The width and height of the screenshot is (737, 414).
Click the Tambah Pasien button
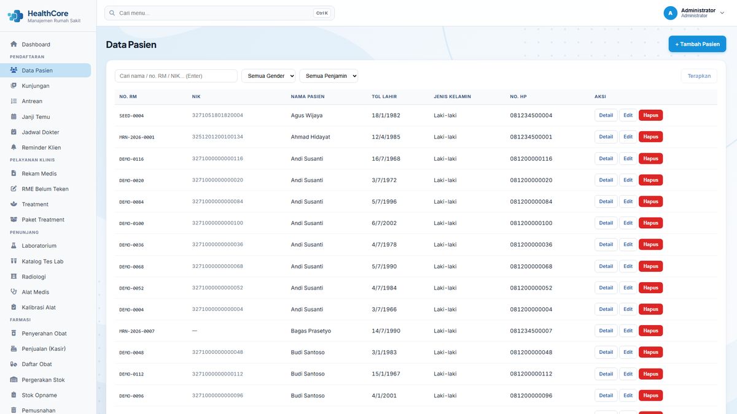pyautogui.click(x=697, y=44)
